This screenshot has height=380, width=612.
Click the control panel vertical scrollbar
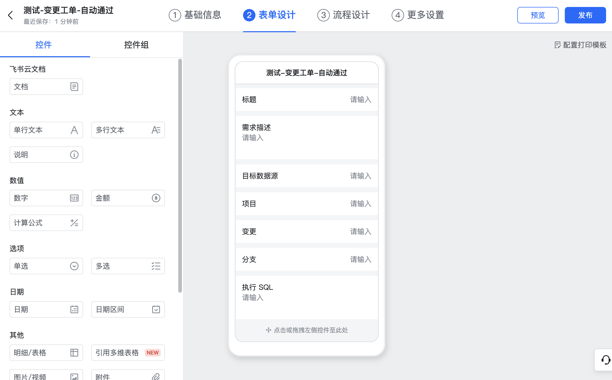(180, 175)
